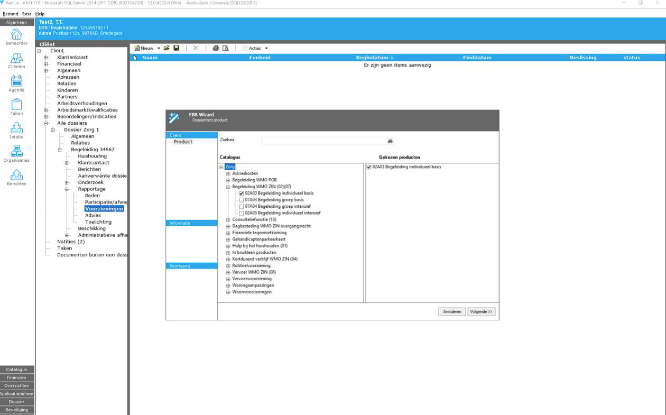Open the Cliënten sidebar icon
Screen dimensions: 666x415
pyautogui.click(x=16, y=59)
